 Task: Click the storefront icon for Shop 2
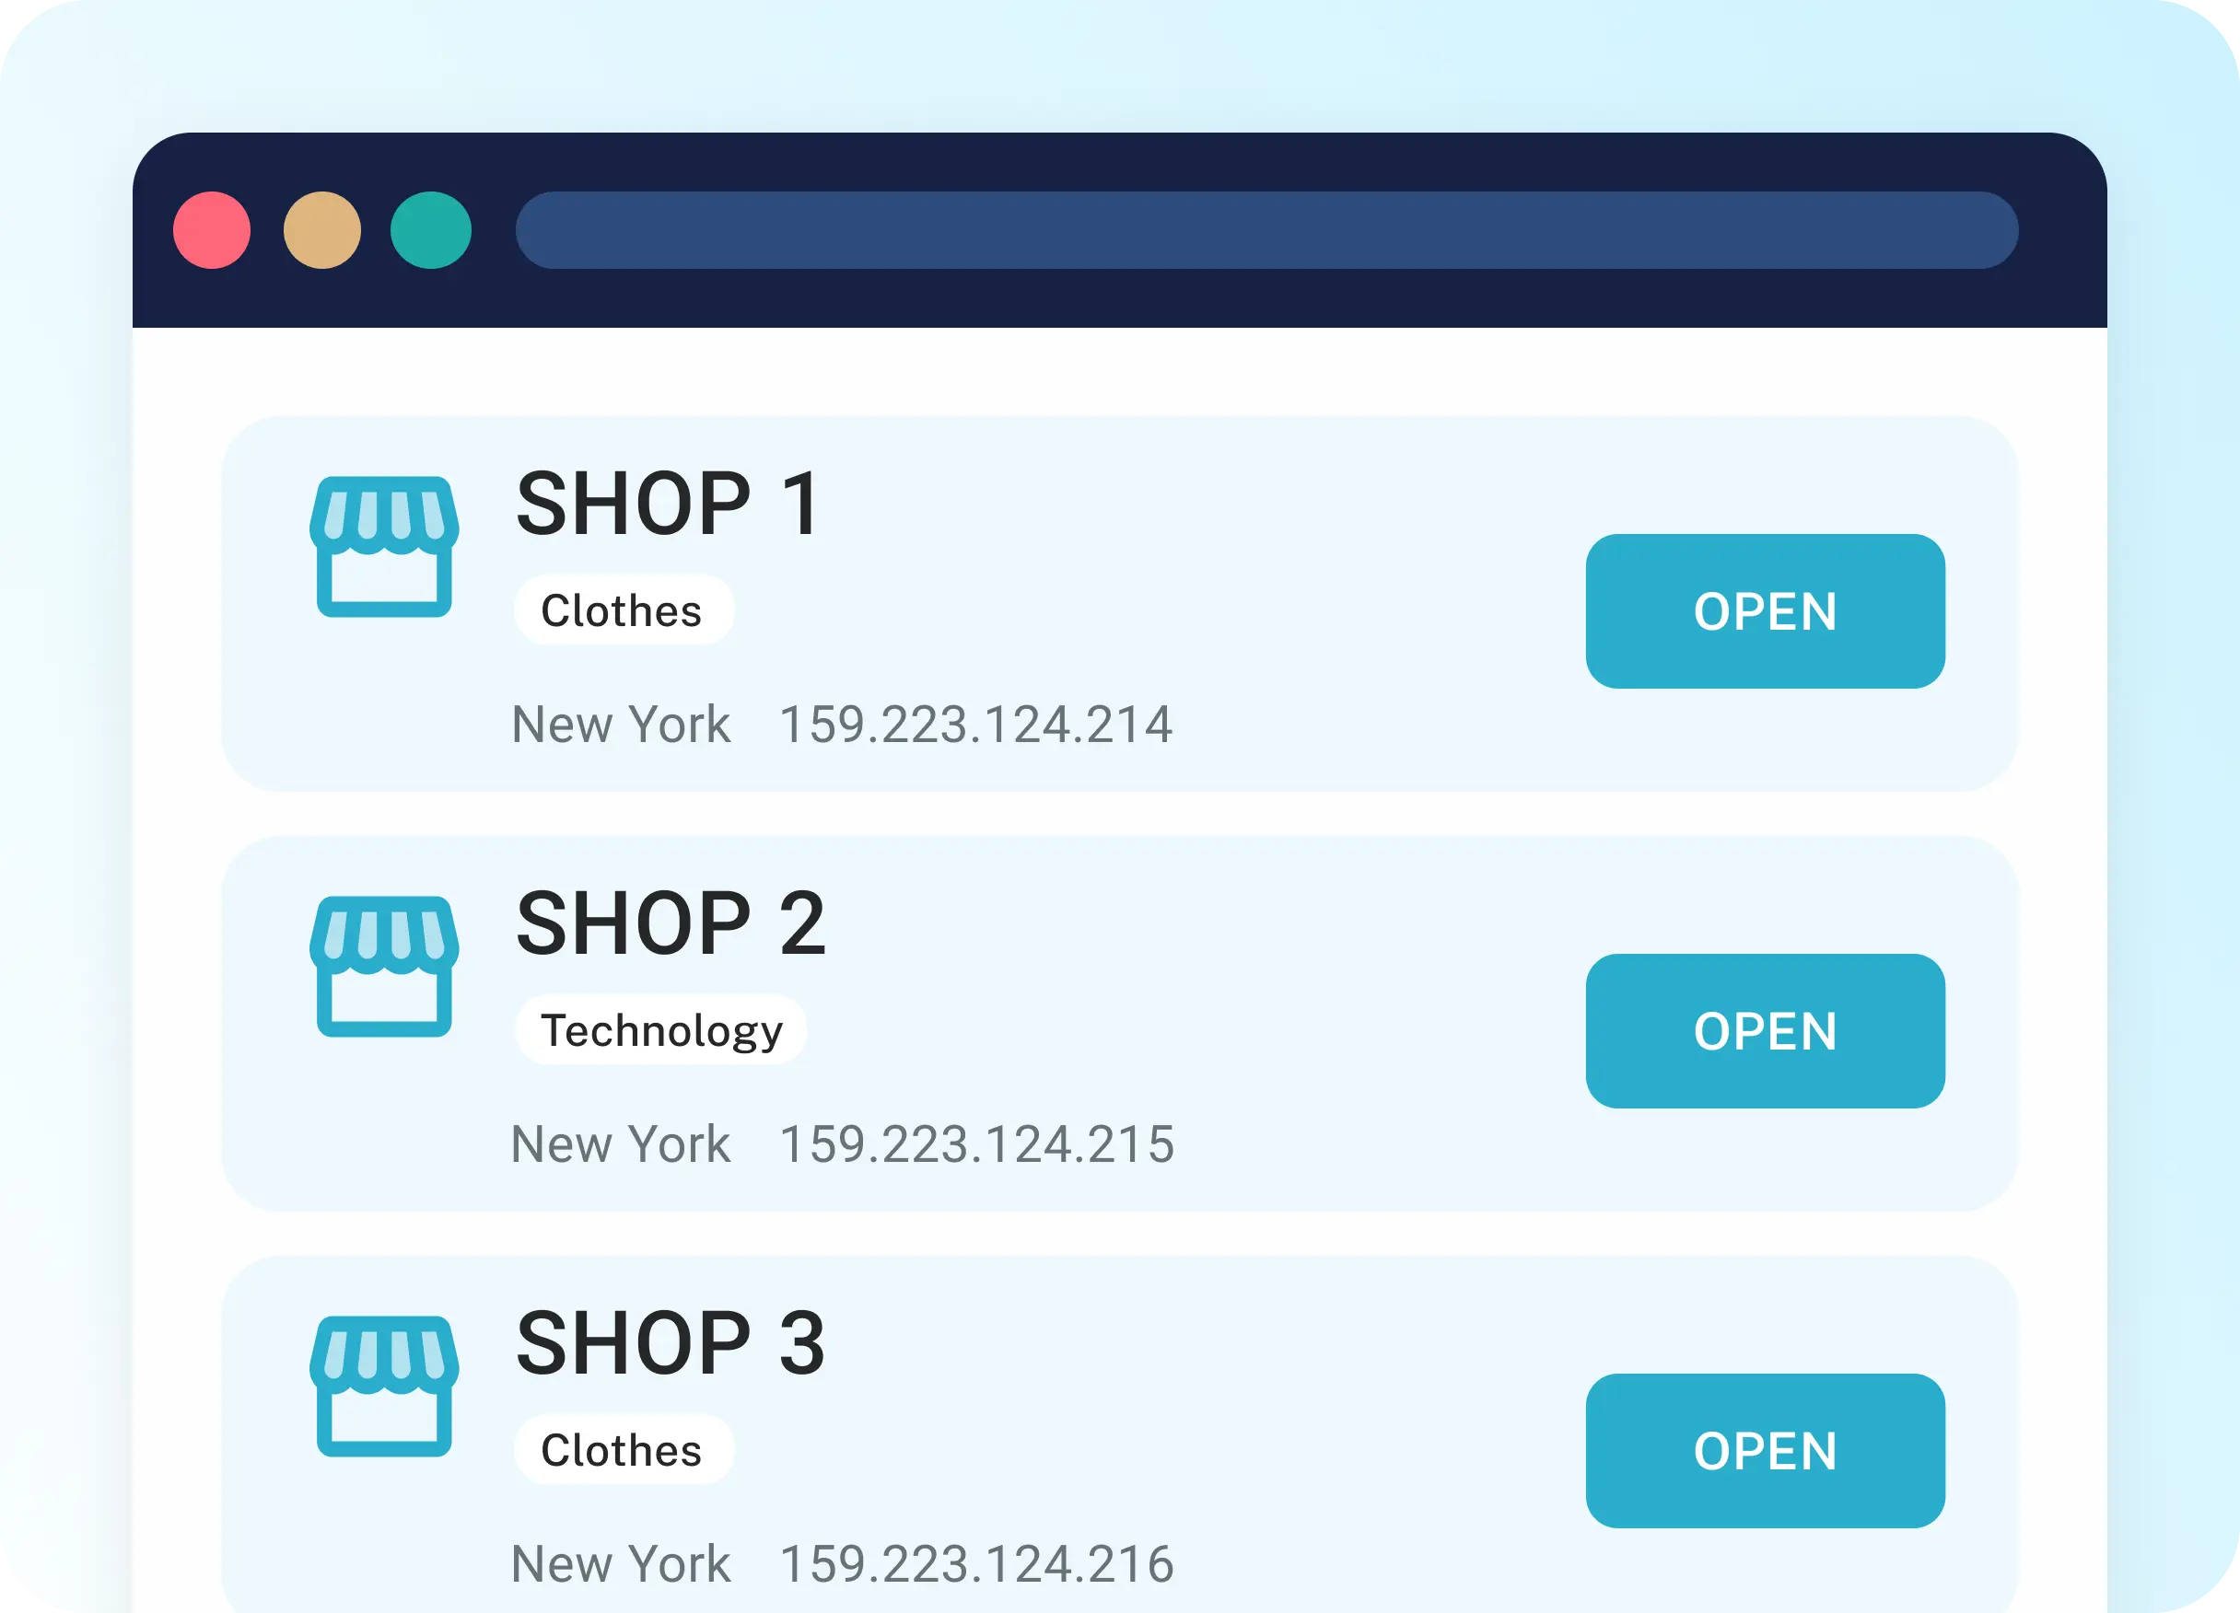click(384, 967)
